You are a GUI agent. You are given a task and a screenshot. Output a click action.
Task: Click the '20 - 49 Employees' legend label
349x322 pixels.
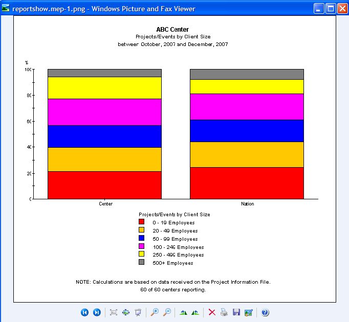point(175,231)
